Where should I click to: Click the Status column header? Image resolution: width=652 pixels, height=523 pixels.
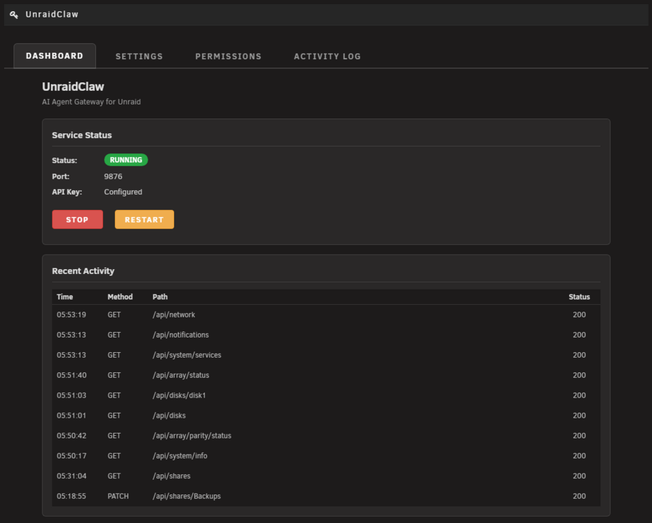pos(580,297)
